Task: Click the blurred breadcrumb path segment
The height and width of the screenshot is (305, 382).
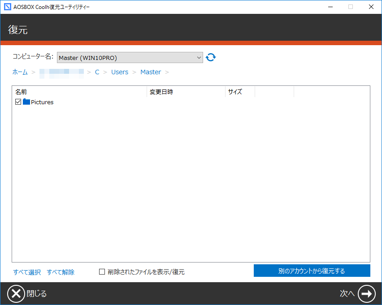Action: (x=61, y=72)
